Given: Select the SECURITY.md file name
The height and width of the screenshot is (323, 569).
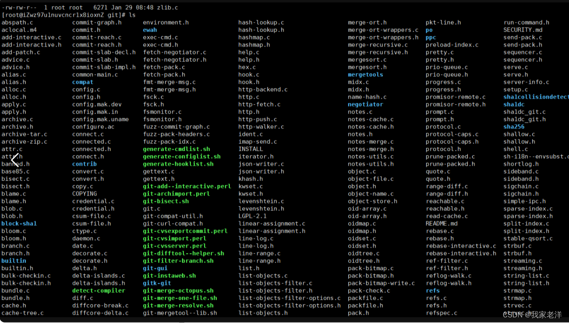Looking at the screenshot, I should tap(523, 30).
